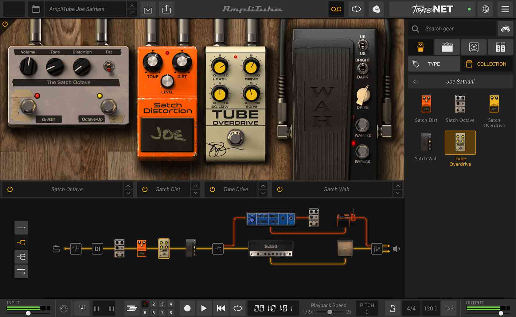Select Tube Overdrive gear thumbnail
The width and height of the screenshot is (516, 317).
pyautogui.click(x=460, y=143)
